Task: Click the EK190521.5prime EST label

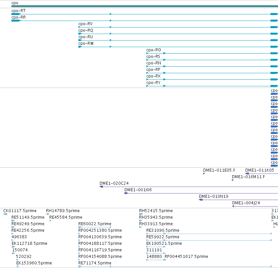Action: coord(164,243)
